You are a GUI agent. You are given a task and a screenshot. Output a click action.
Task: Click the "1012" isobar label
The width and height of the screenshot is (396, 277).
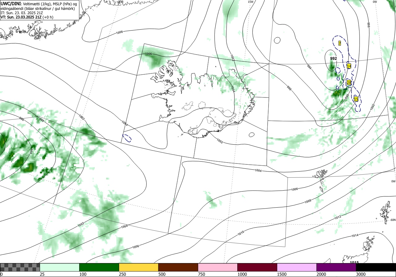tap(338, 217)
